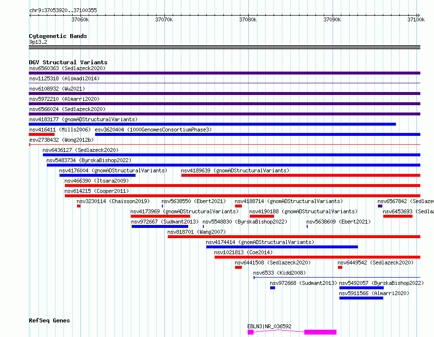This screenshot has width=434, height=337.
Task: Click the nsv6560363 (Sedlazeck2020) variant label
Action: tap(67, 68)
